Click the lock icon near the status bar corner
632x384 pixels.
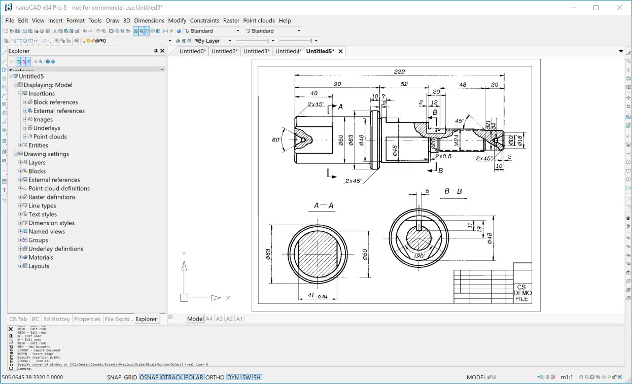(614, 377)
